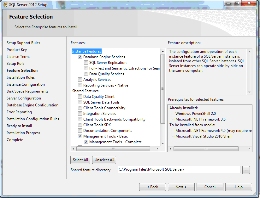Select the Shared Features tree node
Viewport: 260px width, 198px height.
[85, 91]
